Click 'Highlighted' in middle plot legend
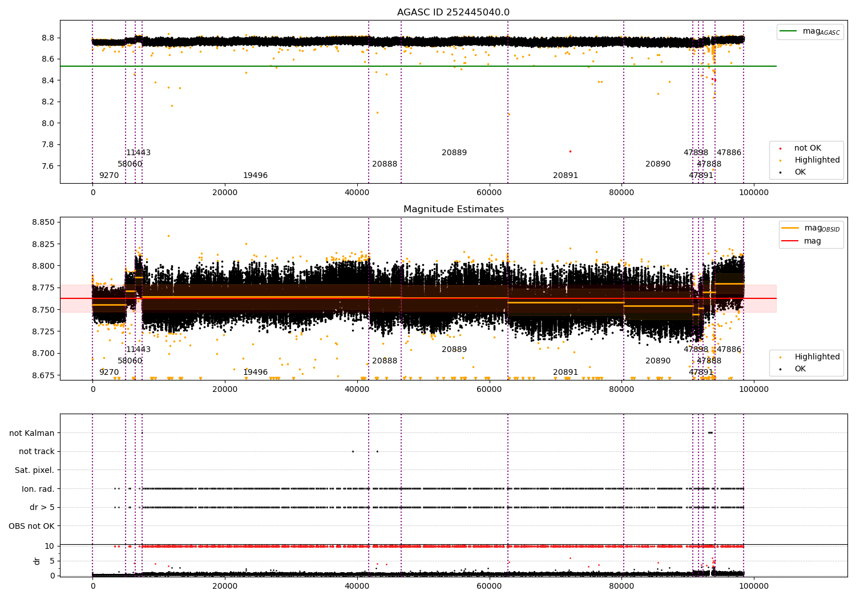Viewport: 856px width, 599px height. click(817, 357)
